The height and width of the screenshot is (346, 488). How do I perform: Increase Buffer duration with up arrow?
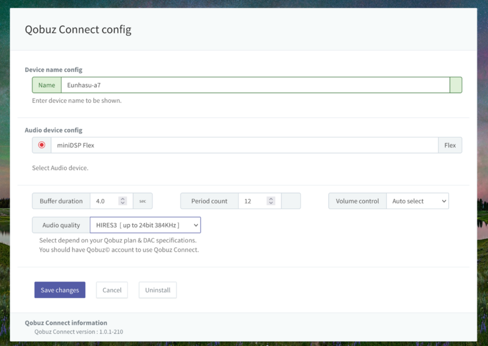(x=123, y=199)
